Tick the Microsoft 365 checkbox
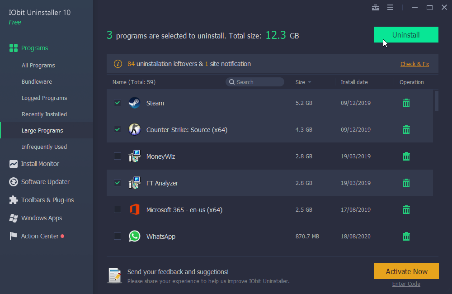Viewport: 452px width, 294px height. 118,209
